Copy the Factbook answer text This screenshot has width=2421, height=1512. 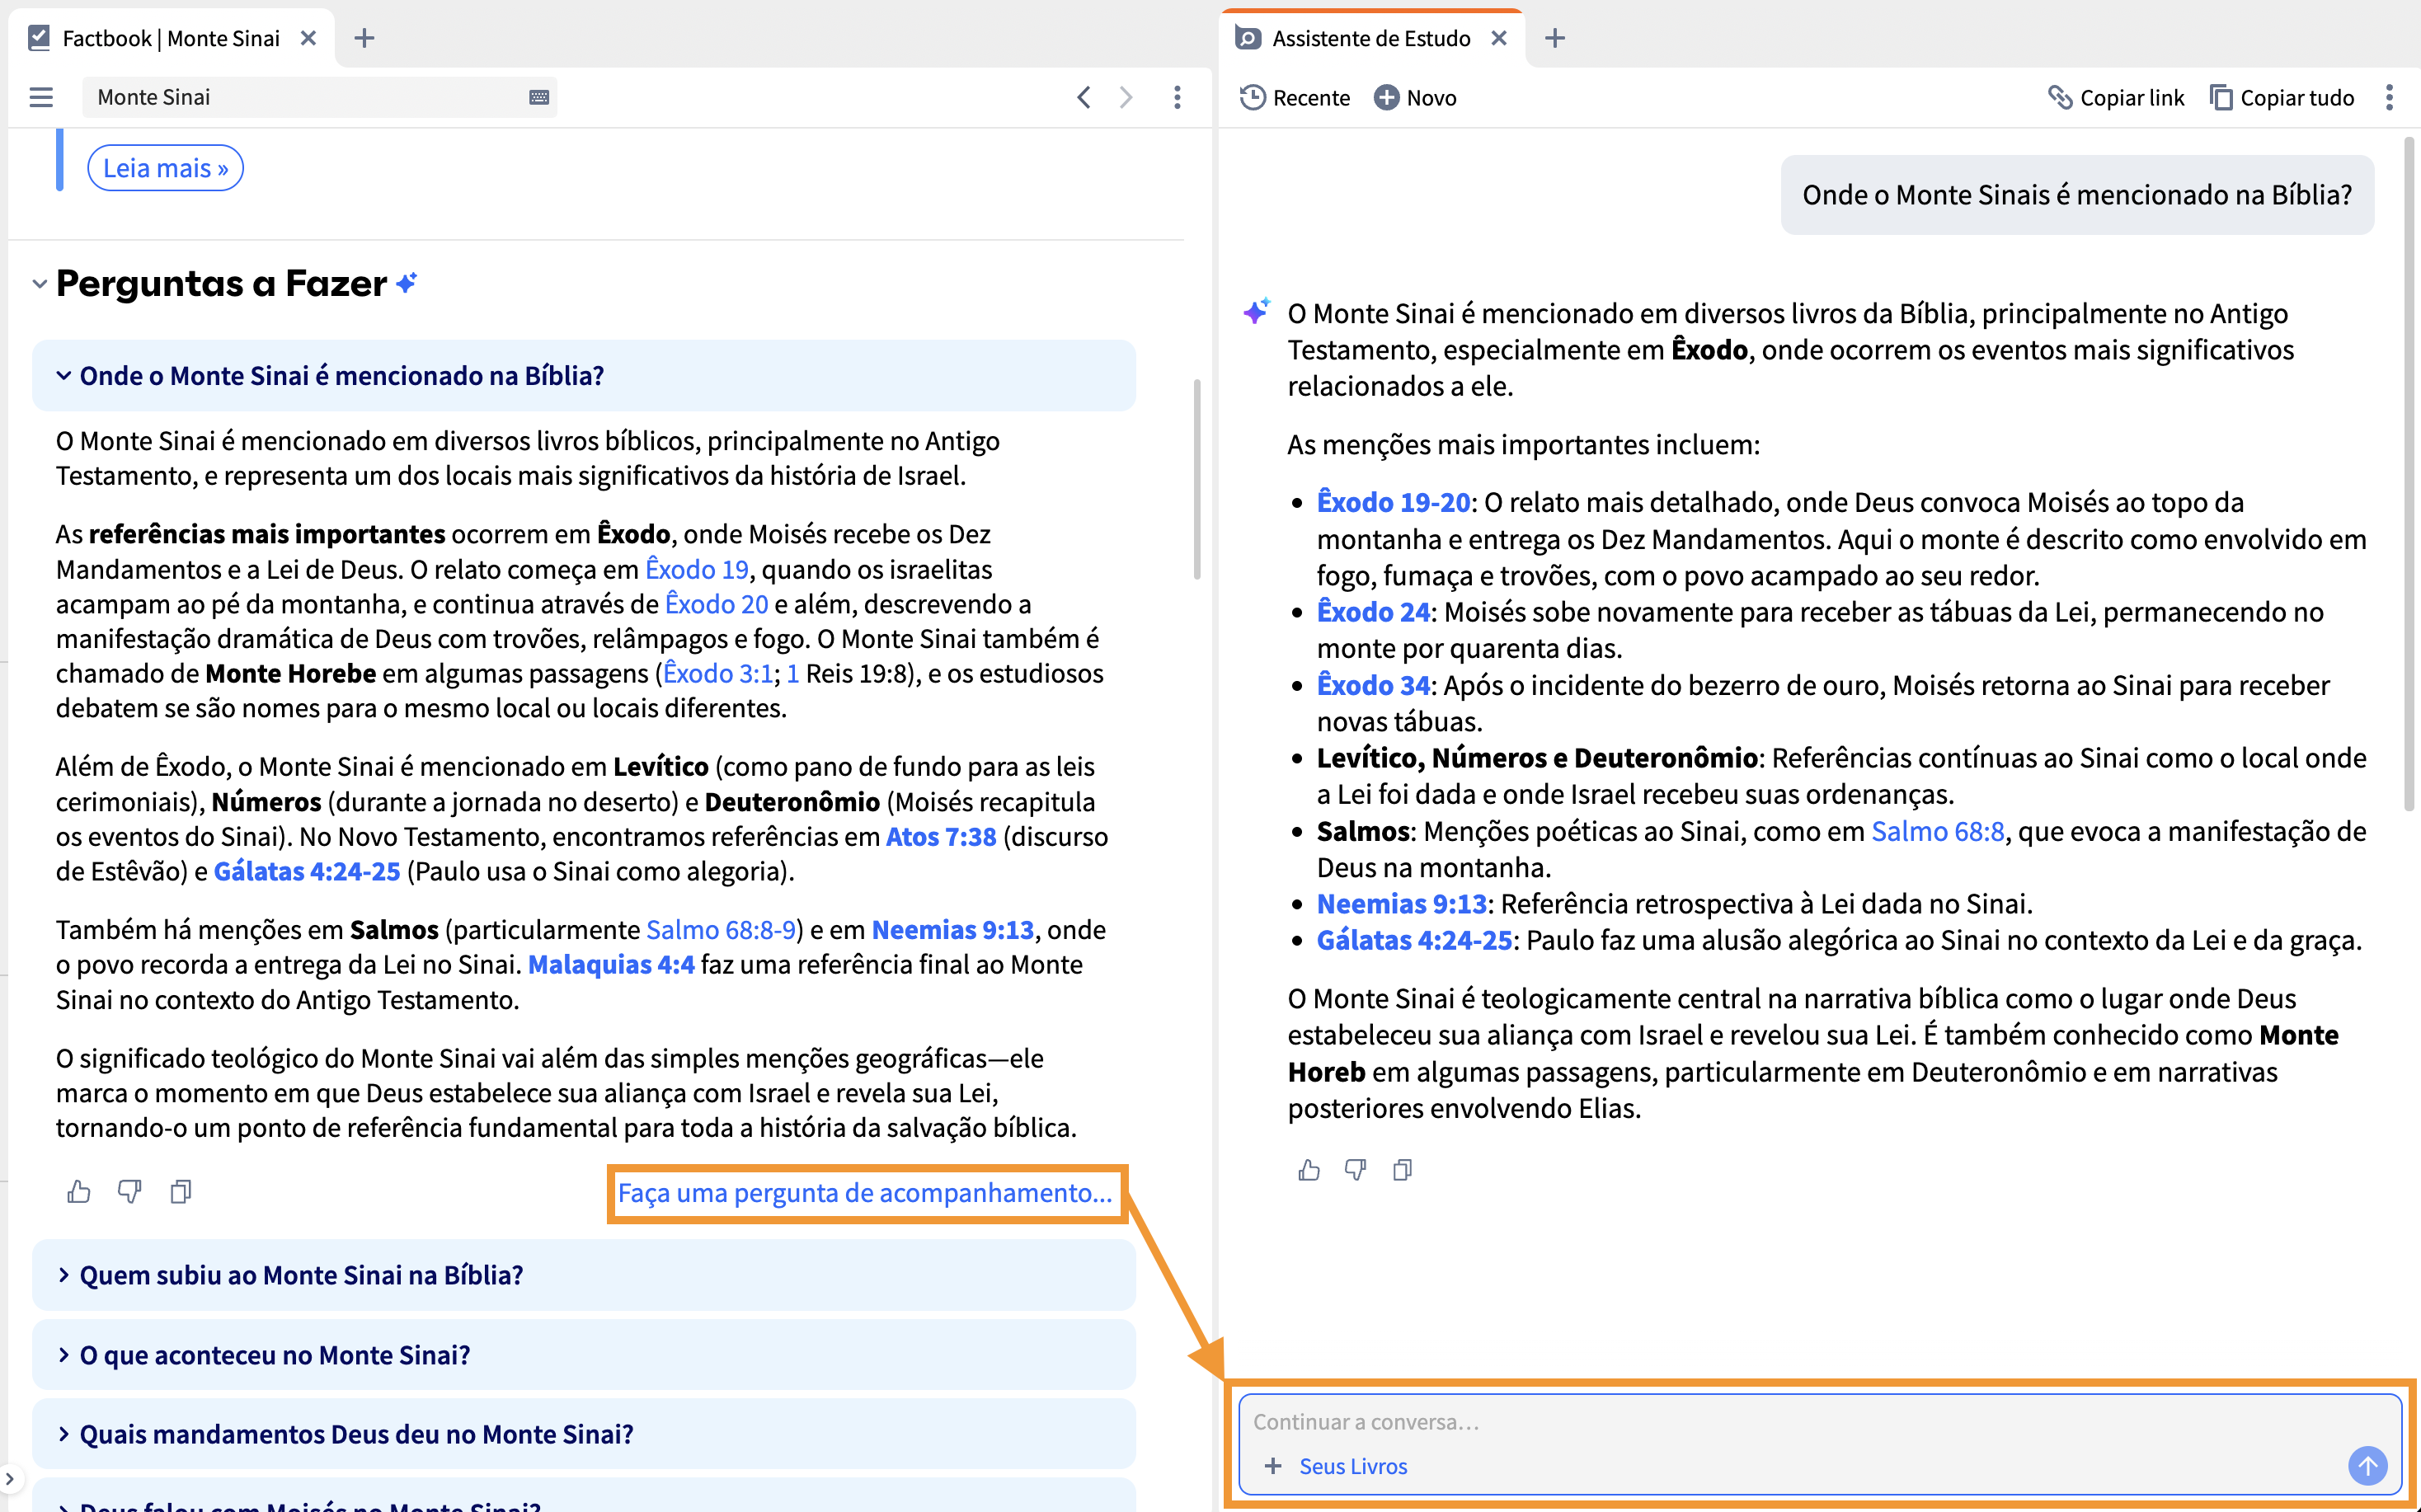tap(181, 1191)
